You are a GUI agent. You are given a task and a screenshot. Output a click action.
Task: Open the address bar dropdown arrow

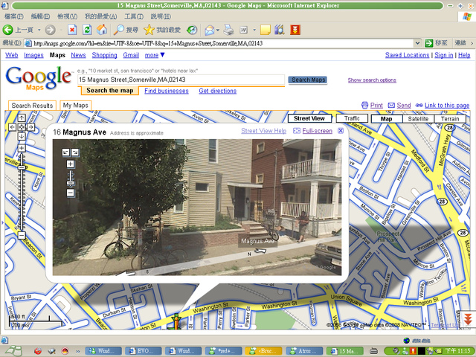coord(417,43)
